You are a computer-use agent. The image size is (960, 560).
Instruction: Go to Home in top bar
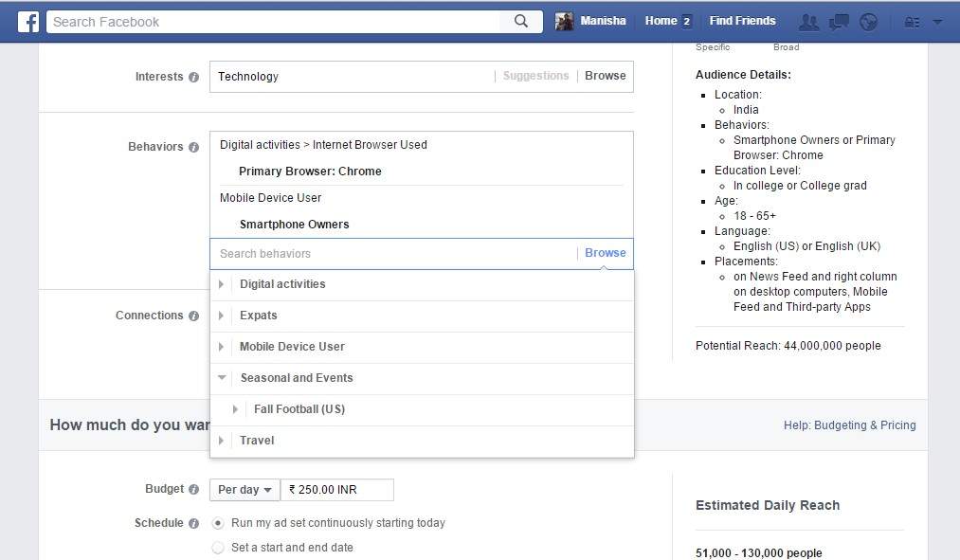coord(661,21)
